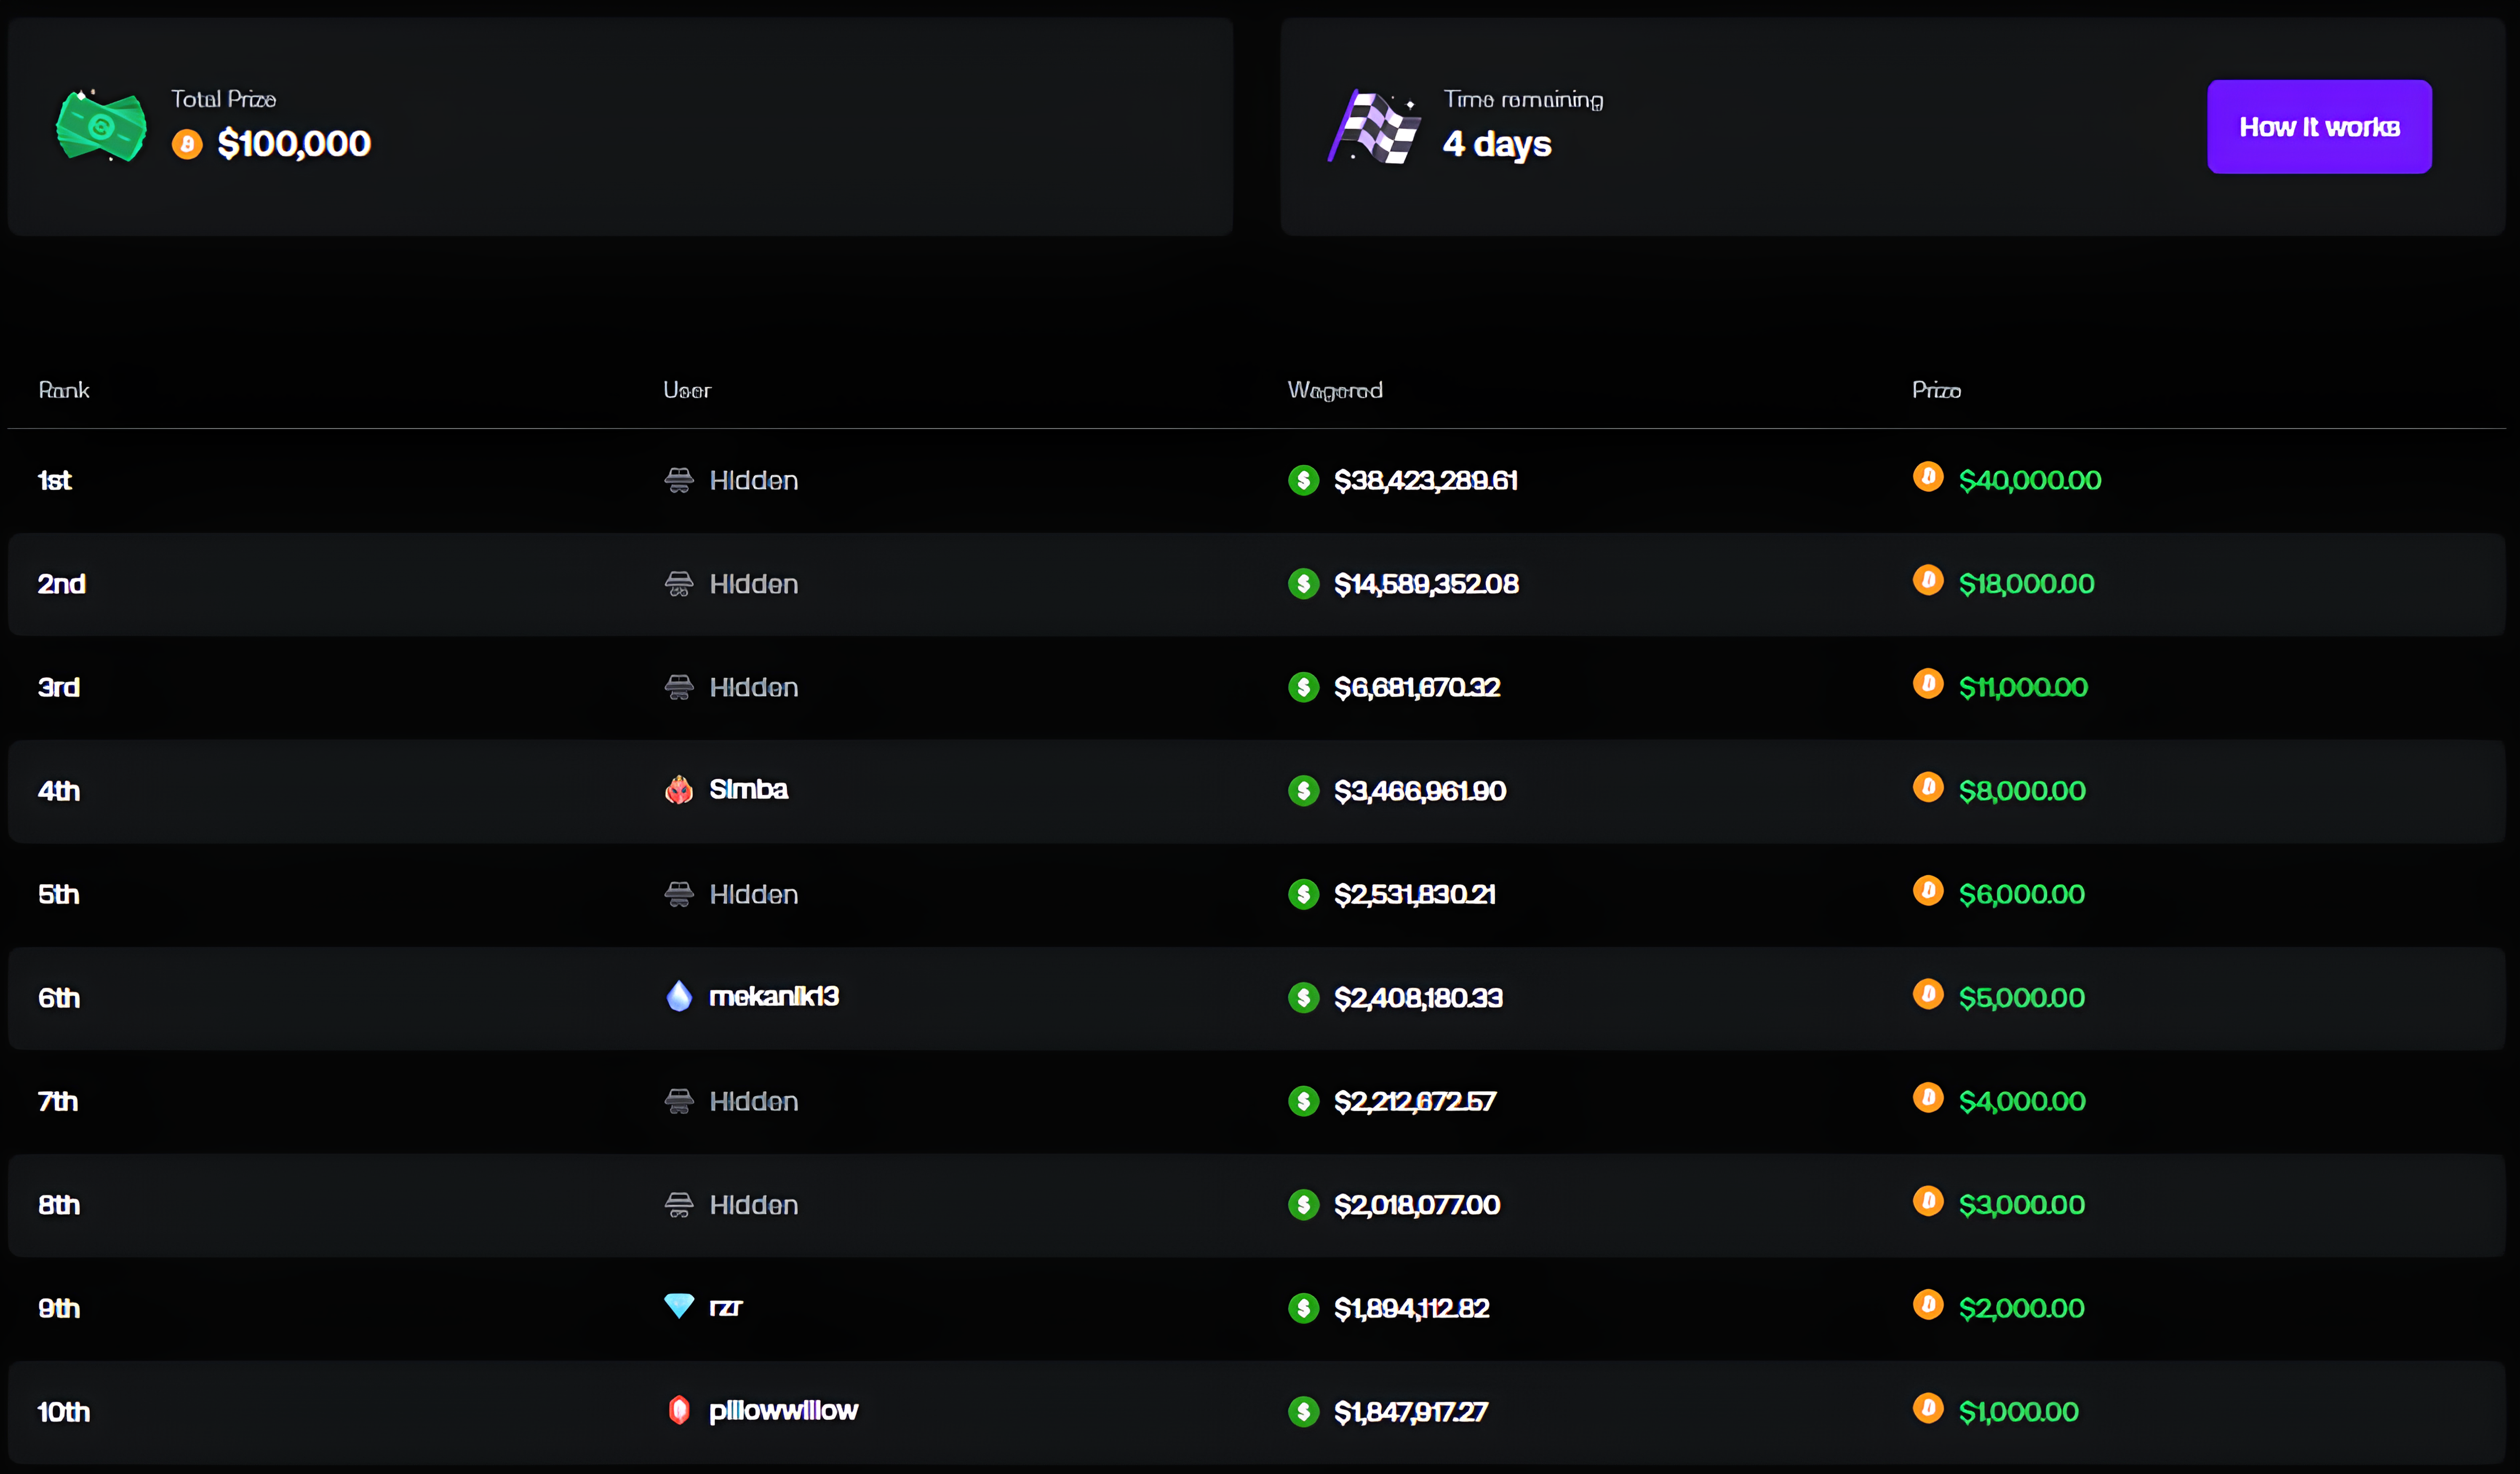The width and height of the screenshot is (2520, 1474).
Task: Select the rzr username in 9th place
Action: [725, 1307]
